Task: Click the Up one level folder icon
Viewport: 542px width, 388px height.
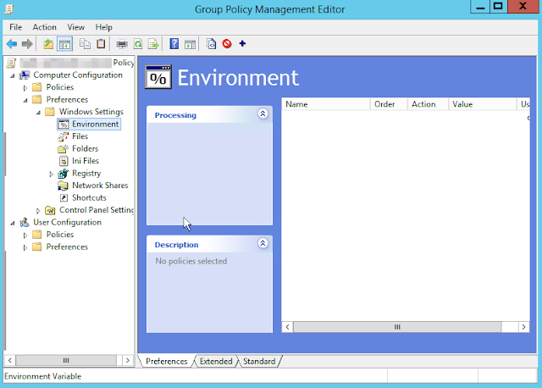Action: point(48,44)
